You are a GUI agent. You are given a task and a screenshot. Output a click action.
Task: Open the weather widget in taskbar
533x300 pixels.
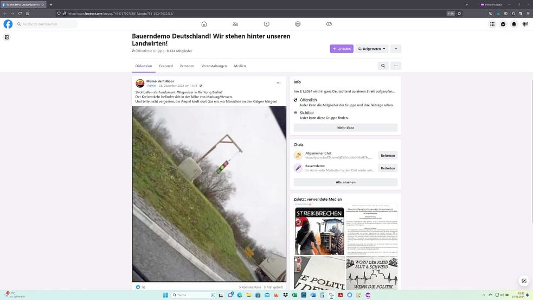(x=15, y=295)
